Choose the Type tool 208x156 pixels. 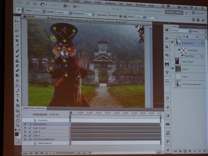coord(17,96)
